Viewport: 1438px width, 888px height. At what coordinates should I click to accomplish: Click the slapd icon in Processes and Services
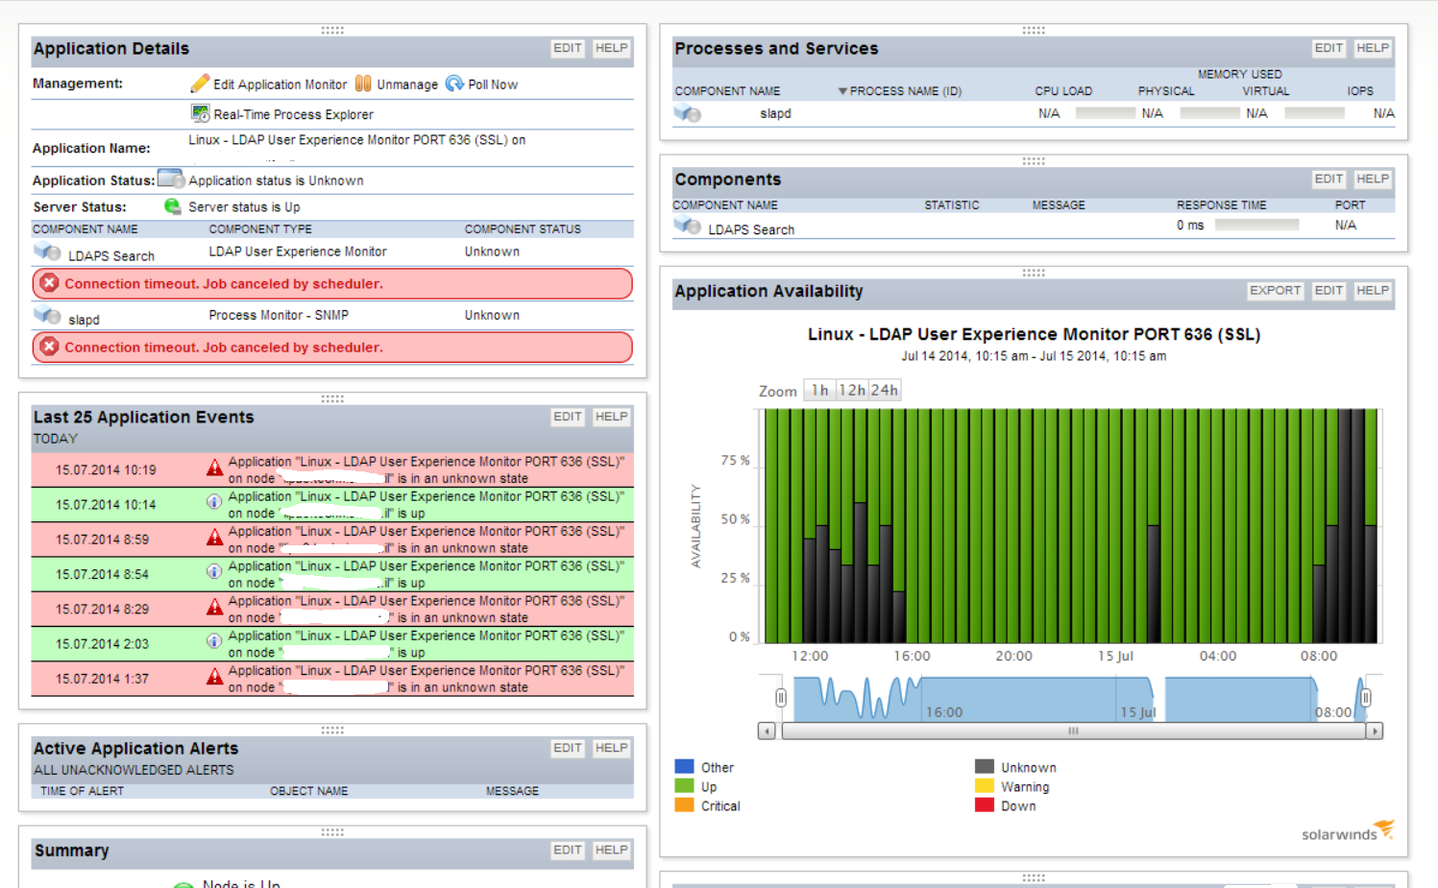click(x=688, y=113)
